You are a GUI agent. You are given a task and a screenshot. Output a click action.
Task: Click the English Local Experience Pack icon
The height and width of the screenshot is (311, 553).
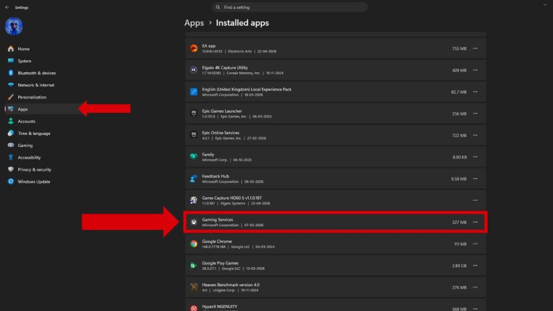[194, 92]
